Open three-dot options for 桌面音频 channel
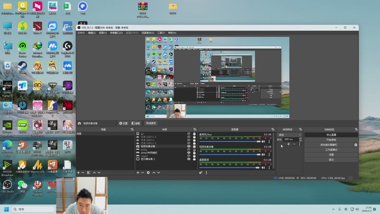The width and height of the screenshot is (380, 214). [x=269, y=168]
